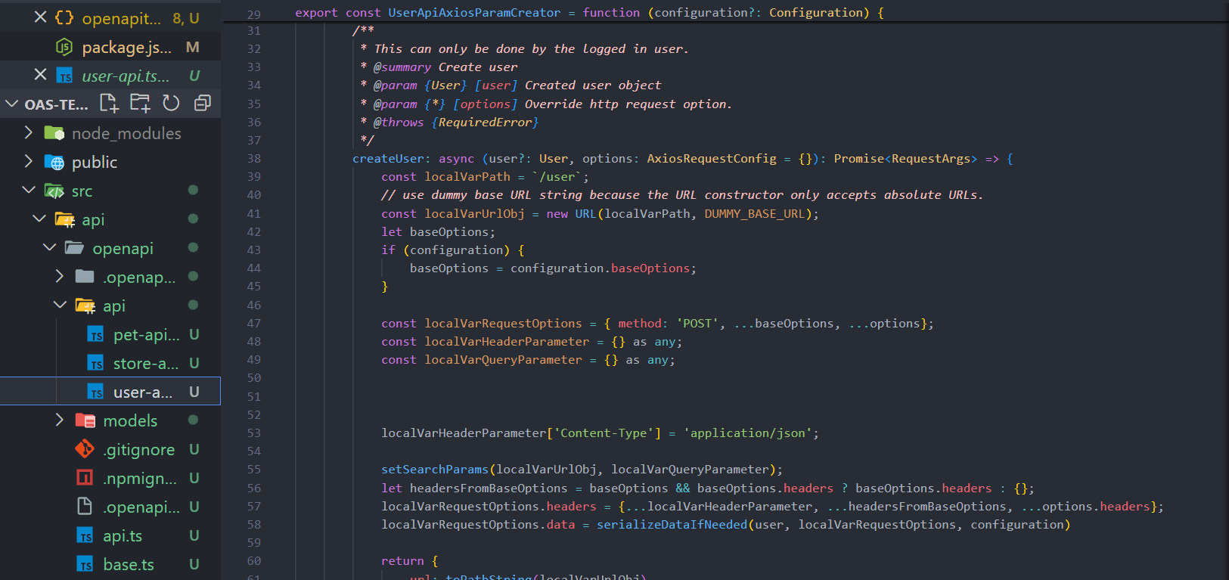Collapse the OAS-TE project section header
The height and width of the screenshot is (580, 1229).
click(12, 104)
